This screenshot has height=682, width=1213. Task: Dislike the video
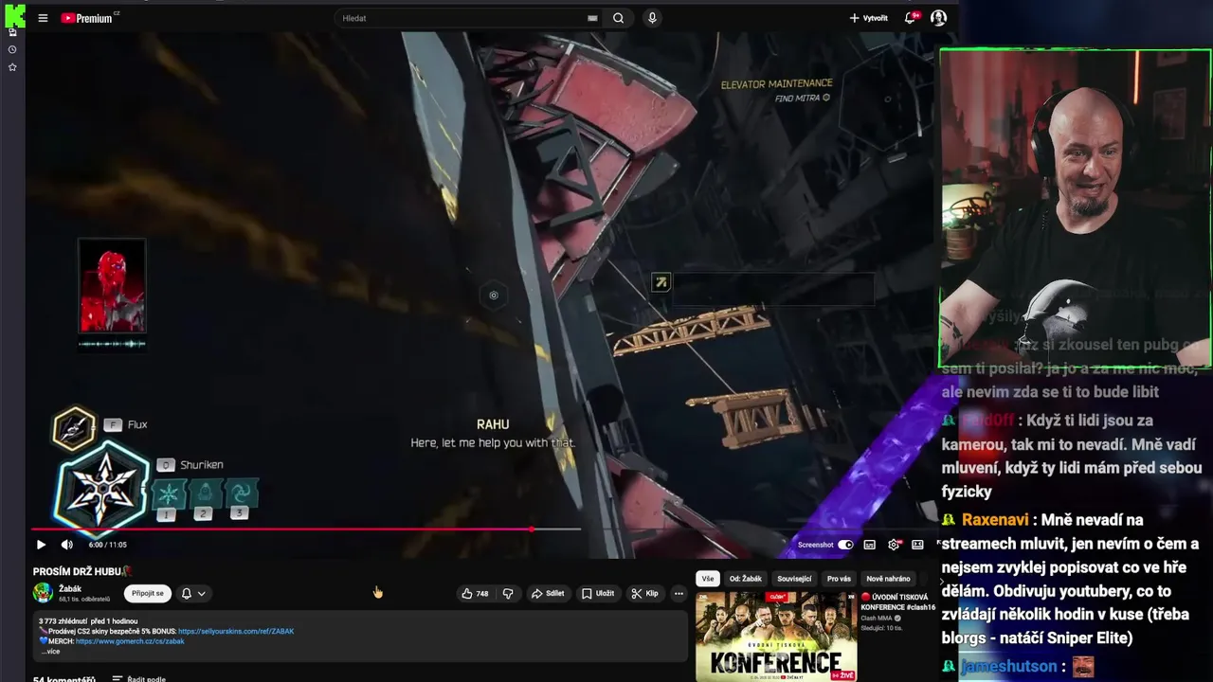pos(508,594)
